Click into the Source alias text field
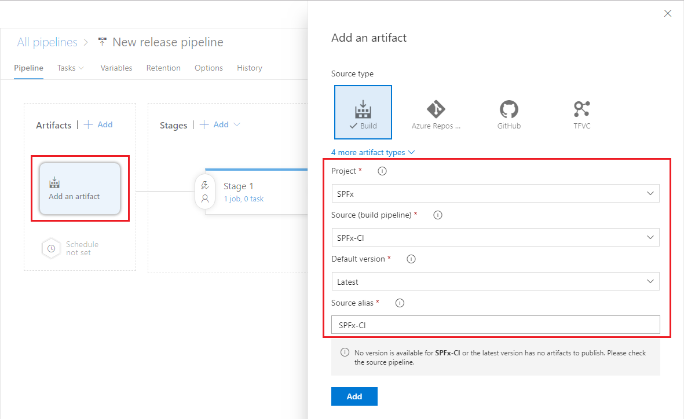The image size is (684, 419). click(495, 325)
